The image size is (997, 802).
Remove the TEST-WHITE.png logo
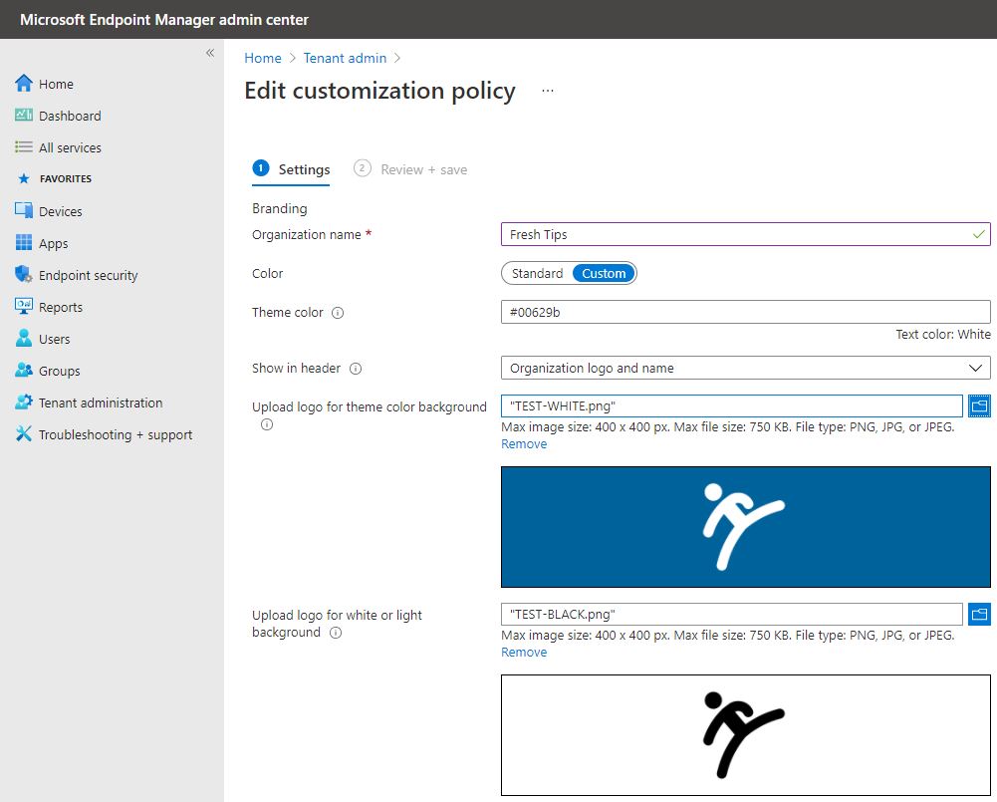tap(524, 444)
